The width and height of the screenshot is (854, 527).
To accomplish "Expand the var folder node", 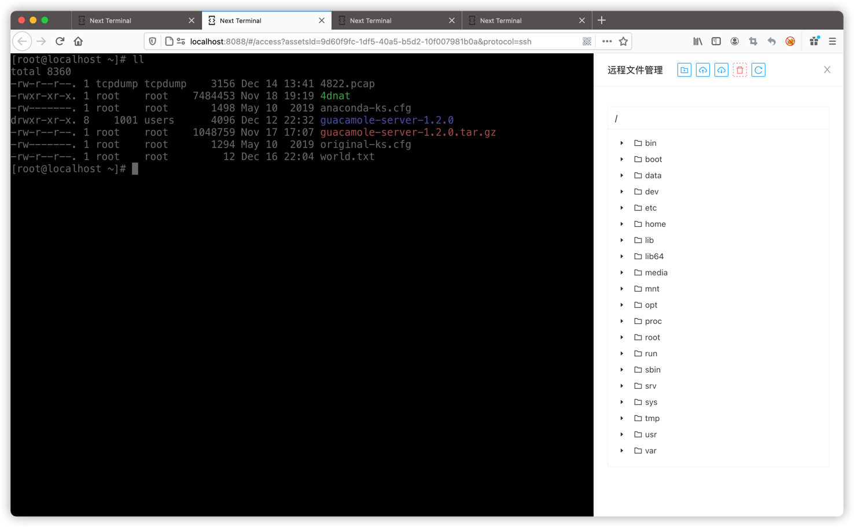I will [x=621, y=451].
